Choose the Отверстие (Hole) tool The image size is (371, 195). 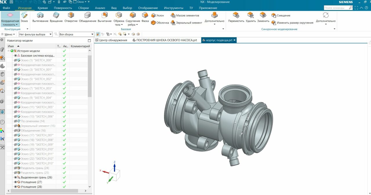coord(71,15)
